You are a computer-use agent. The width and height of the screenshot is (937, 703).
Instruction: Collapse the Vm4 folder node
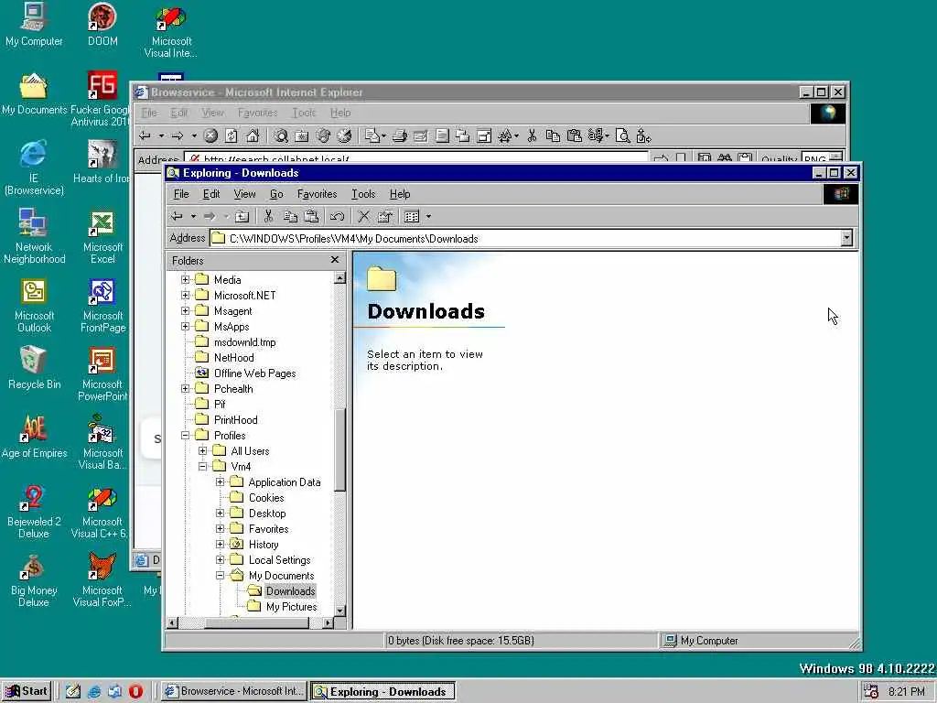click(x=202, y=466)
